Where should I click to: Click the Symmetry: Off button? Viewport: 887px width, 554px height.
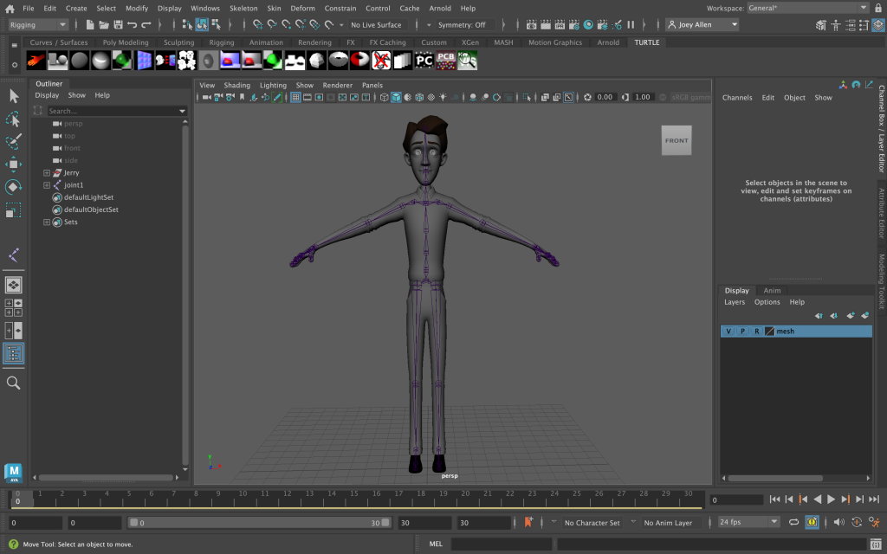pos(462,25)
